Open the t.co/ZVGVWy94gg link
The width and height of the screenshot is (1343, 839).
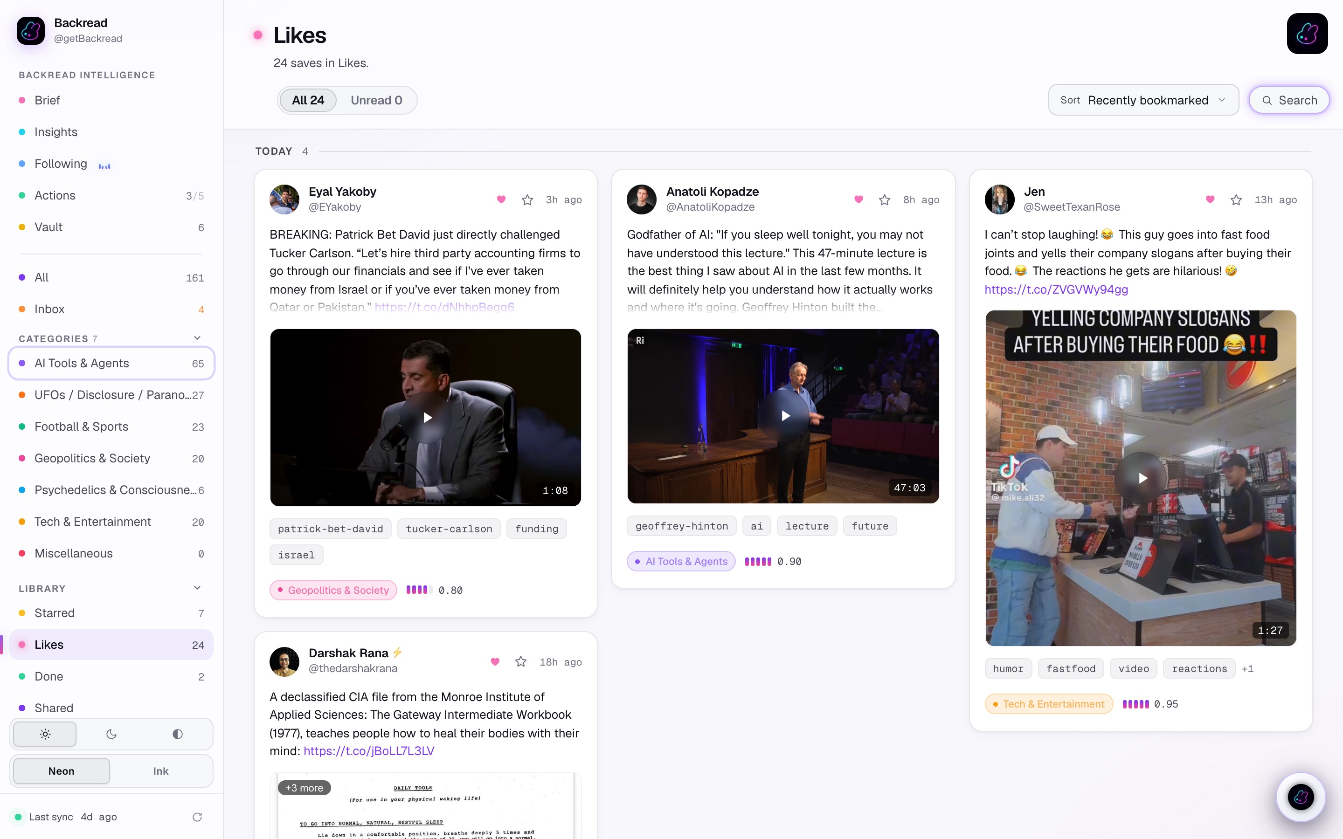pyautogui.click(x=1056, y=289)
